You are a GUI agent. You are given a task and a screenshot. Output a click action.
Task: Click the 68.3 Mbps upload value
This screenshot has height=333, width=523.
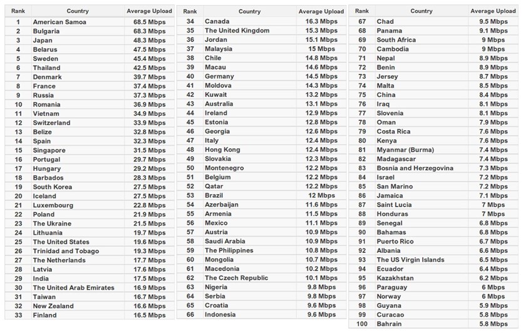tap(149, 31)
